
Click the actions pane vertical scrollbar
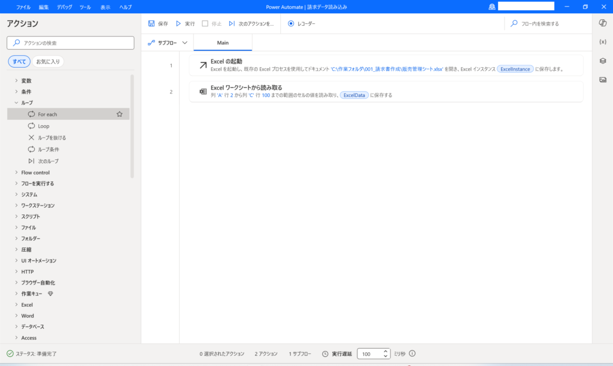(x=132, y=126)
